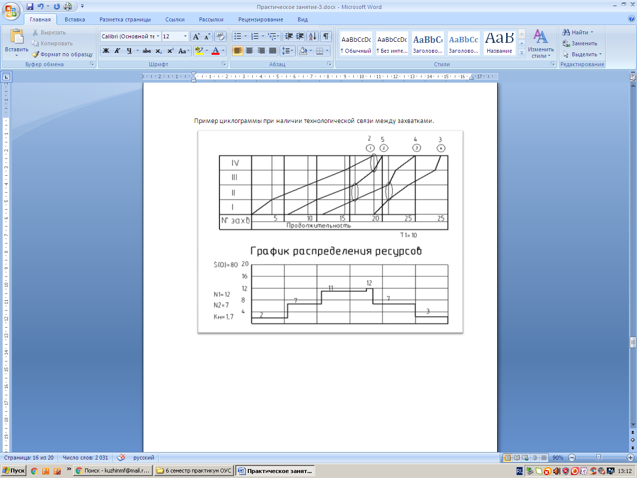The image size is (637, 478).
Task: Open the Изменить стили dropdown
Action: 541,44
